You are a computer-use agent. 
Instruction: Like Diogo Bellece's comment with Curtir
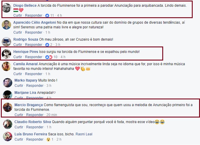(x=18, y=15)
